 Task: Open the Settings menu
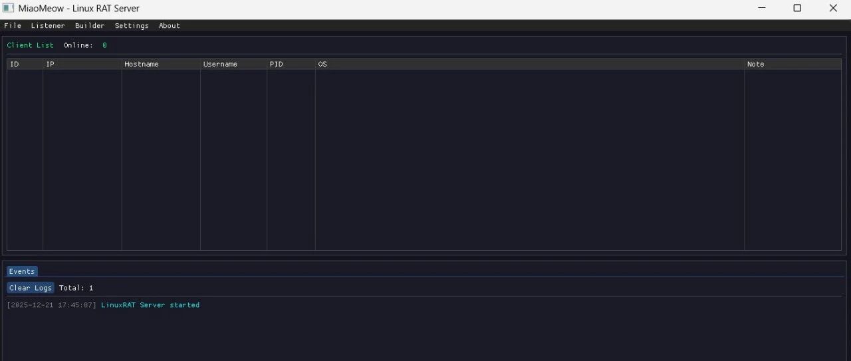pyautogui.click(x=132, y=26)
